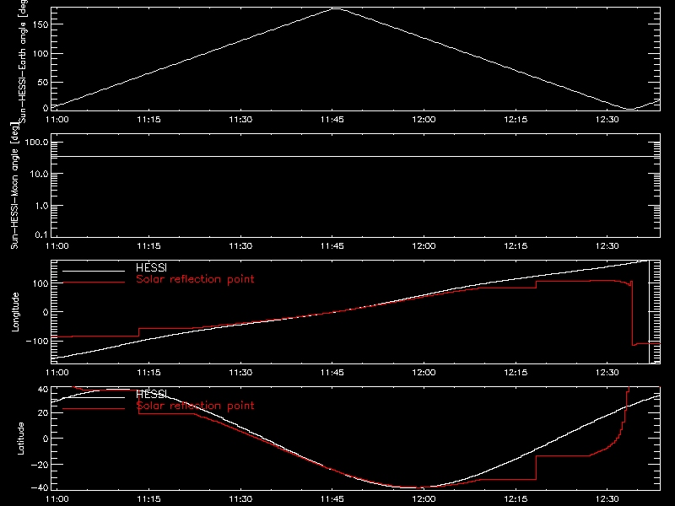The width and height of the screenshot is (675, 506).
Task: Click '11:00' label under Moon angle plot
Action: click(57, 245)
